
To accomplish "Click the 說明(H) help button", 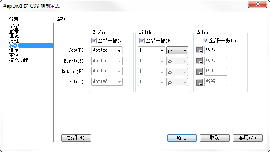I will coord(76,138).
